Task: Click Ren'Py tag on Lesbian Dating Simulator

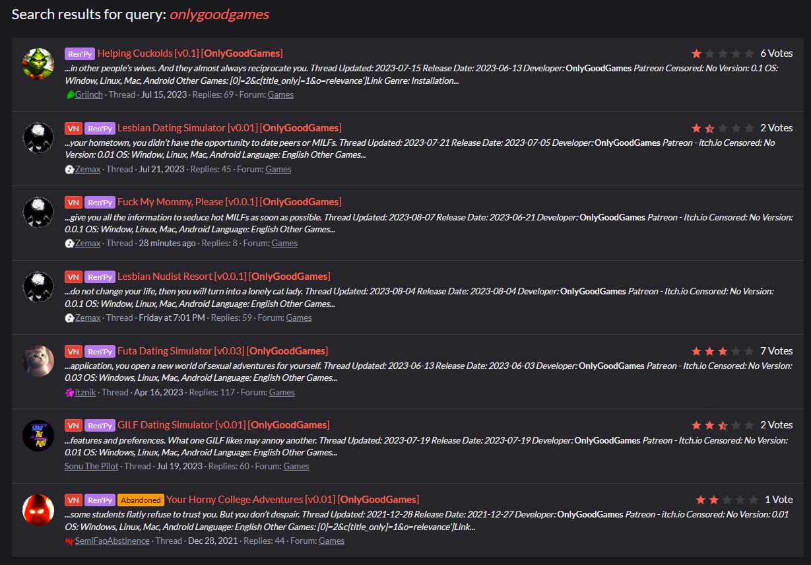Action: pos(100,128)
